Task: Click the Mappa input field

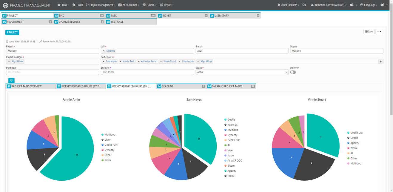Action: click(337, 51)
